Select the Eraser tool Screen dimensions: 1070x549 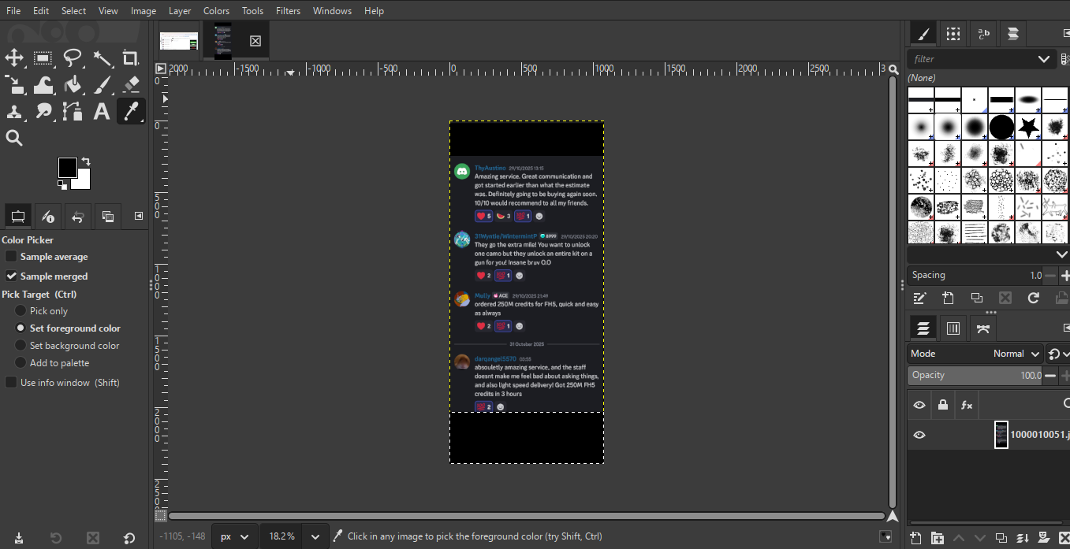click(x=129, y=84)
